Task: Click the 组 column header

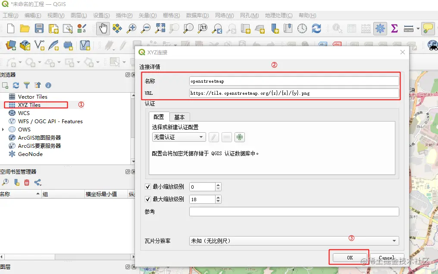Action: coord(63,194)
